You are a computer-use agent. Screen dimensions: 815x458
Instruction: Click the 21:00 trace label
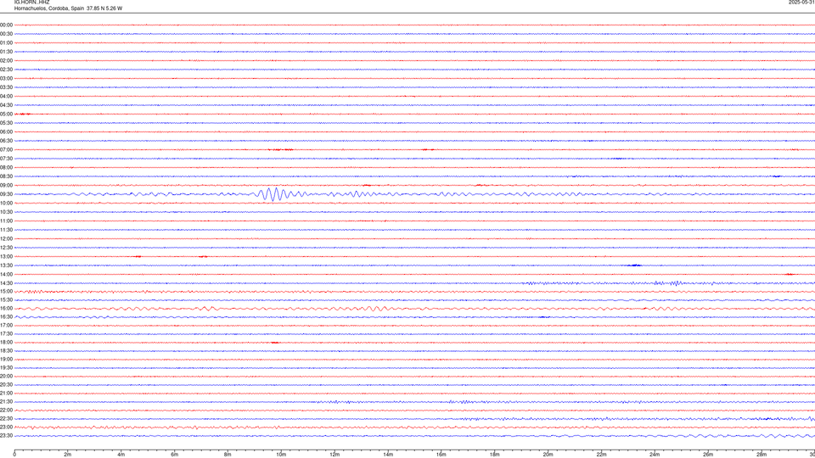(6, 393)
